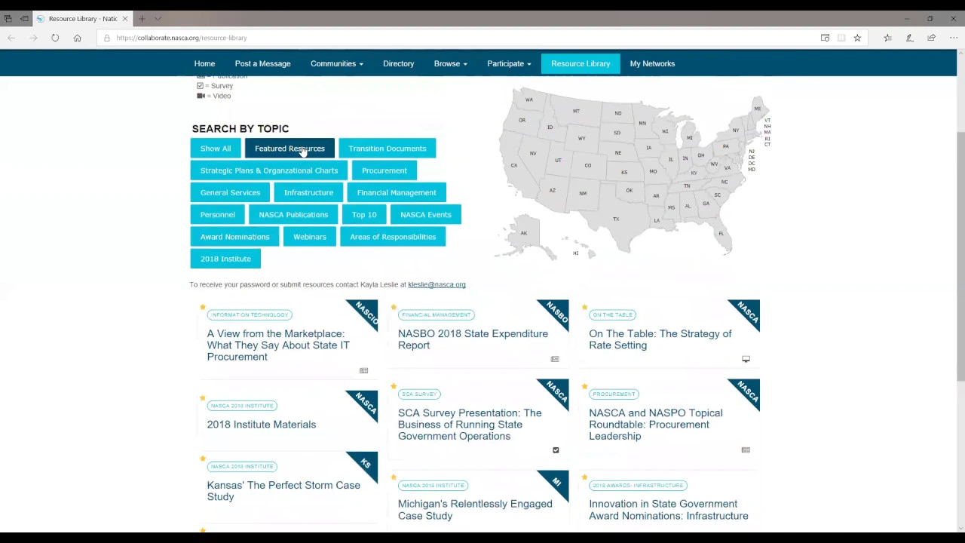The height and width of the screenshot is (543, 965).
Task: Click the site lock icon in address bar
Action: (107, 38)
